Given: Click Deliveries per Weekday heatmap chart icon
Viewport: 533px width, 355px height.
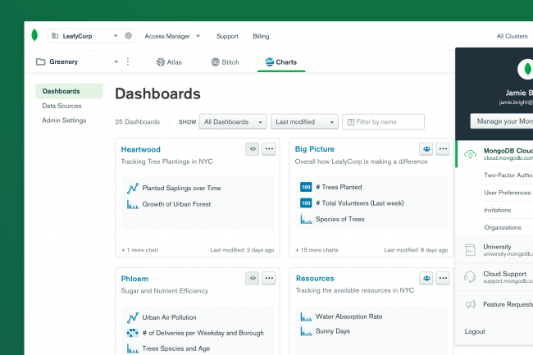Looking at the screenshot, I should click(x=133, y=333).
